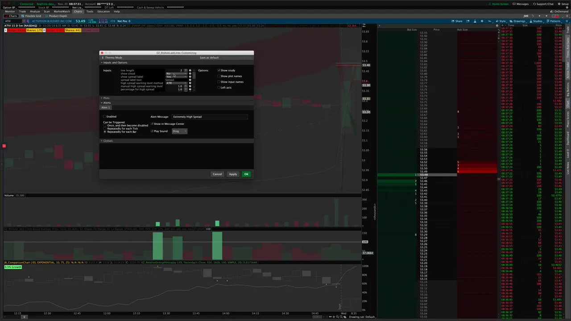Select Once, and then become disabled
The image size is (571, 321).
click(105, 126)
